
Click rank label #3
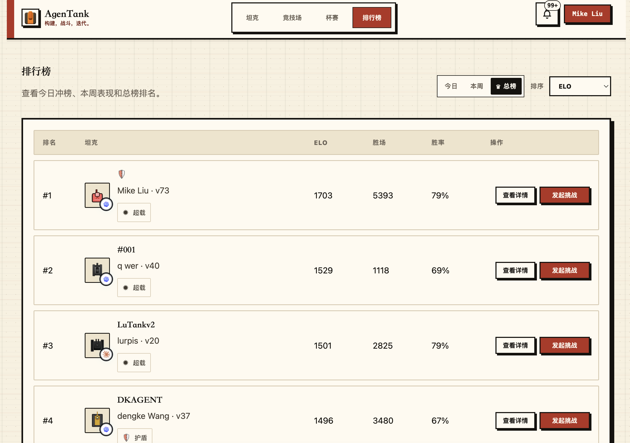(x=48, y=346)
